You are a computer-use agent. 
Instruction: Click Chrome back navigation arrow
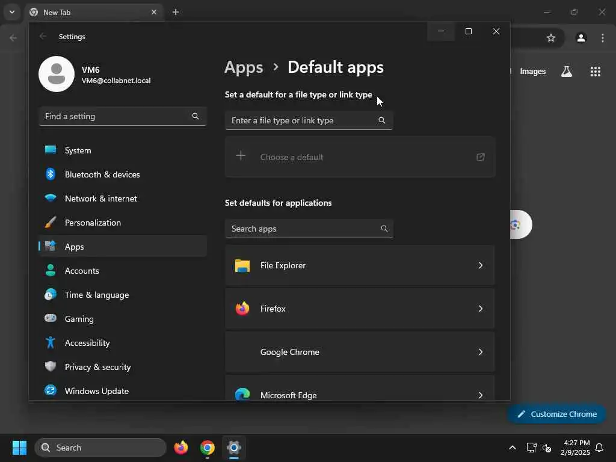(x=13, y=38)
